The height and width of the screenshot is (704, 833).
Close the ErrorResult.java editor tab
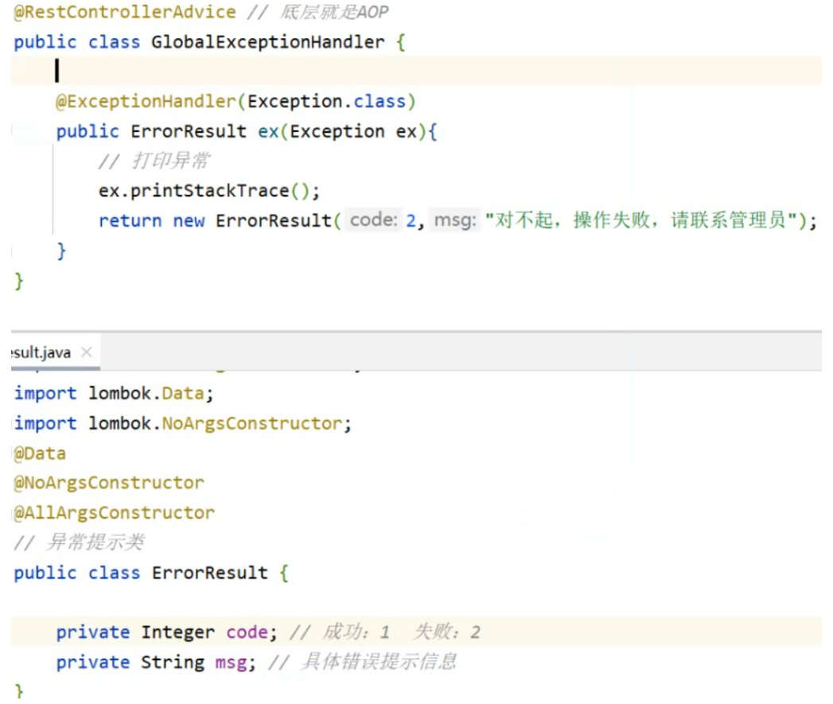[87, 352]
